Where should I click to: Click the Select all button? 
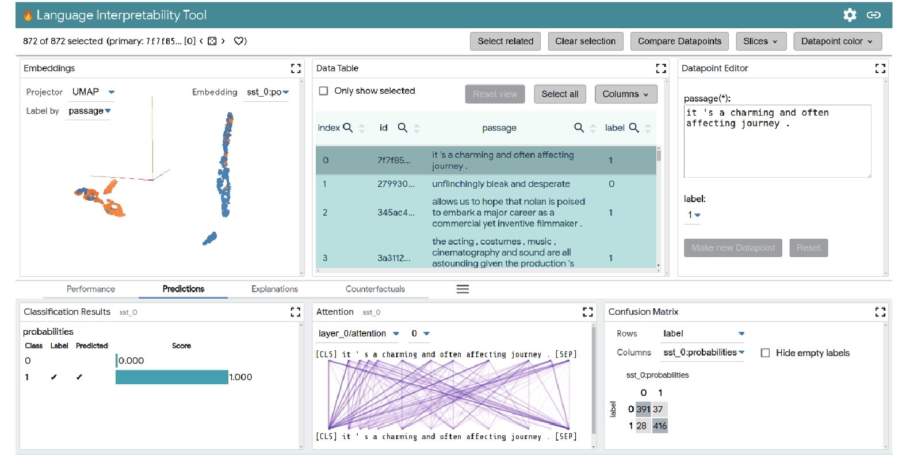(560, 94)
